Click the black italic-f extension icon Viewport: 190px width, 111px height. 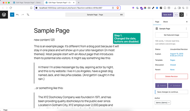(x=161, y=8)
